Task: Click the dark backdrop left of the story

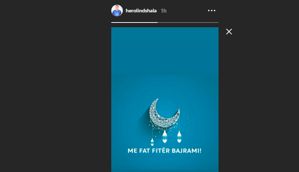Action: tap(55, 86)
